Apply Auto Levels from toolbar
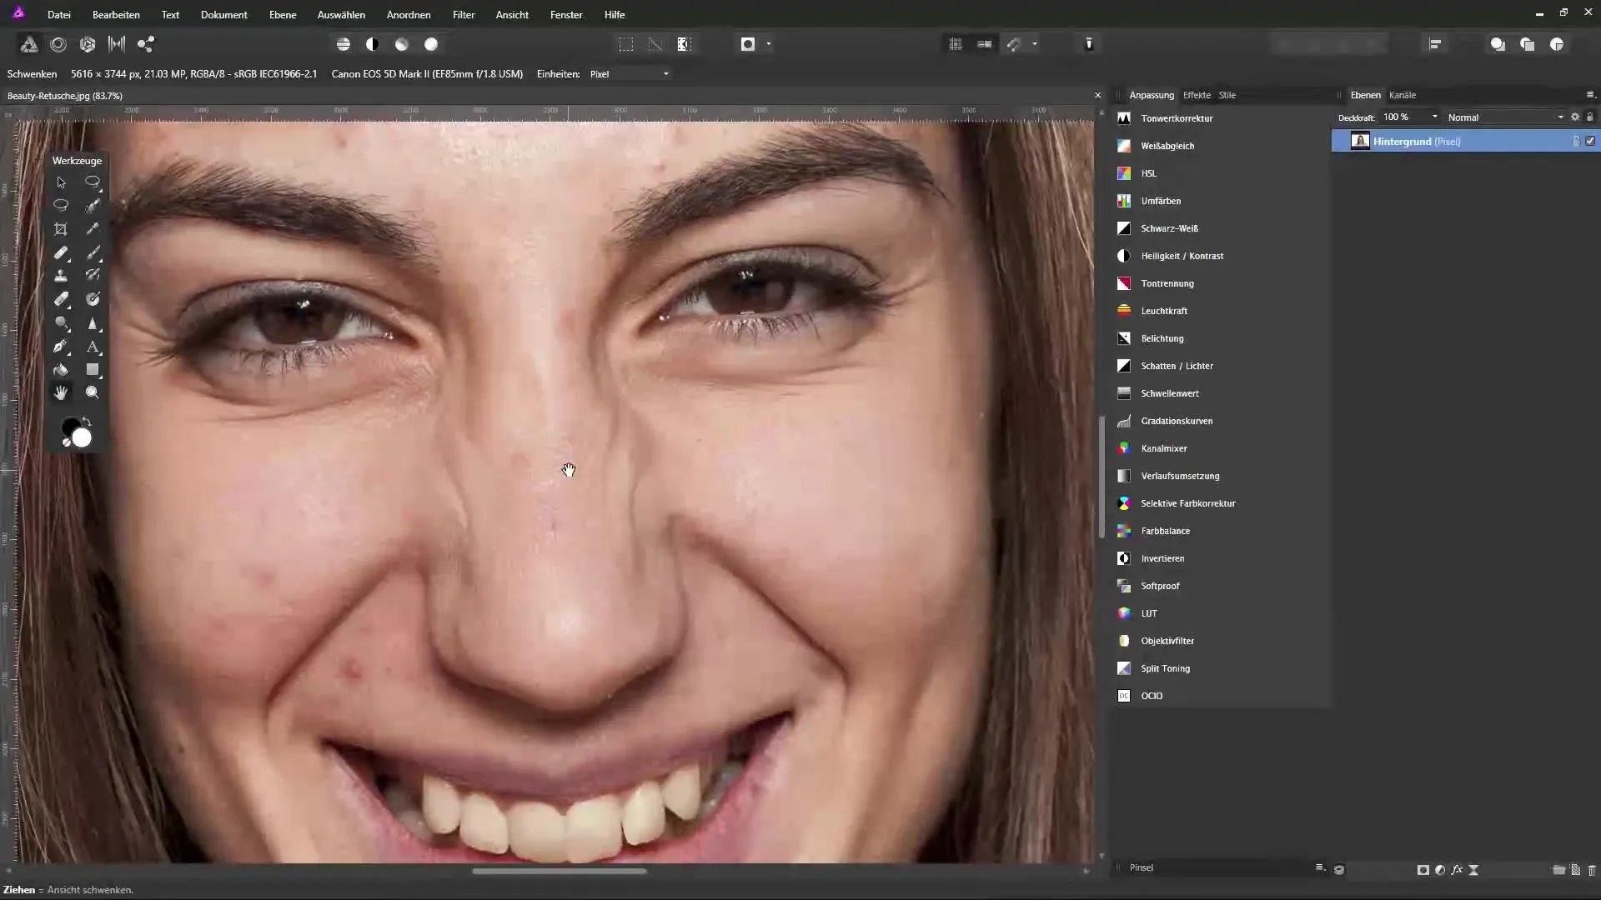The width and height of the screenshot is (1601, 900). (344, 44)
